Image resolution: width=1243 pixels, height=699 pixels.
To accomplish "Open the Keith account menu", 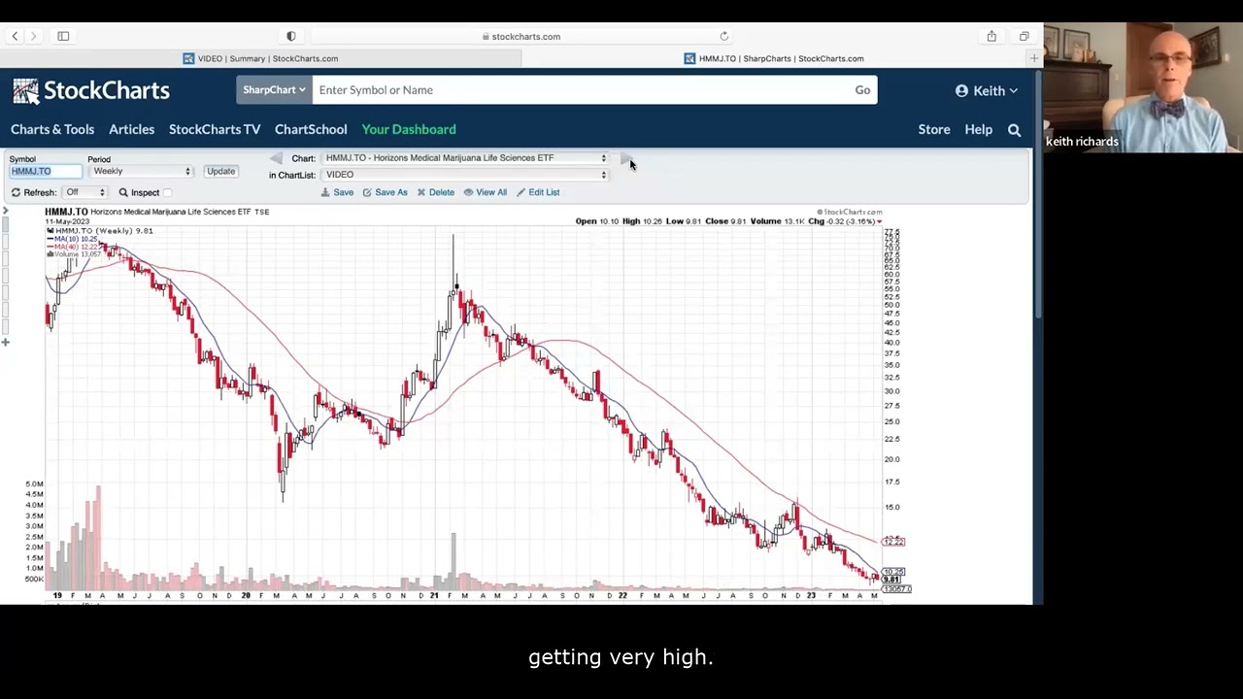I will [987, 90].
